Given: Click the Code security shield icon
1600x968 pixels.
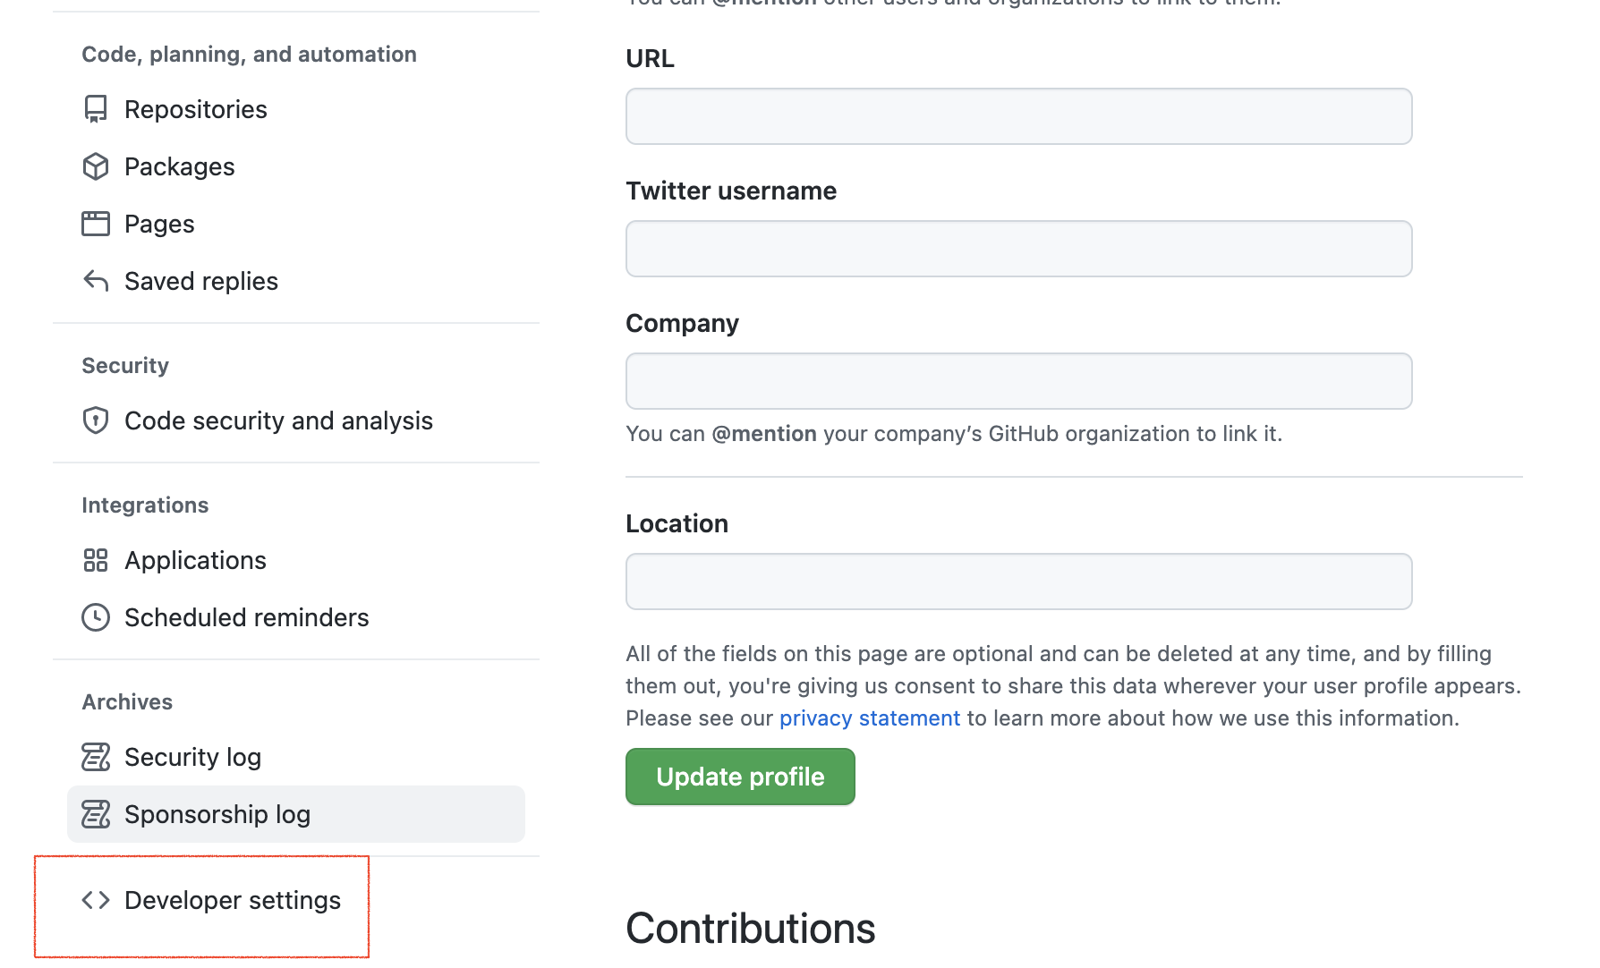Looking at the screenshot, I should 96,420.
